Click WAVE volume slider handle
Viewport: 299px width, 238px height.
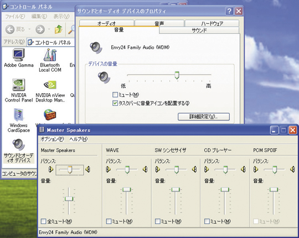pos(126,190)
